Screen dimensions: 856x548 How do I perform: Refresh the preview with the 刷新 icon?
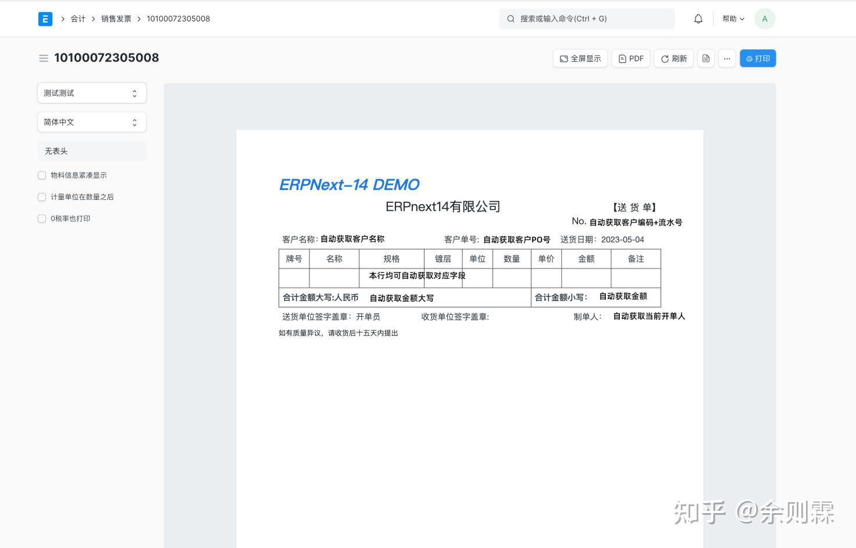pos(673,58)
